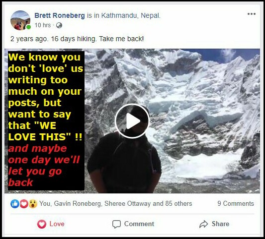Click the speech bubble comment icon
Image resolution: width=265 pixels, height=239 pixels.
click(x=116, y=224)
